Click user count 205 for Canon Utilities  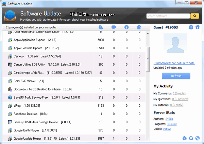(x=101, y=64)
